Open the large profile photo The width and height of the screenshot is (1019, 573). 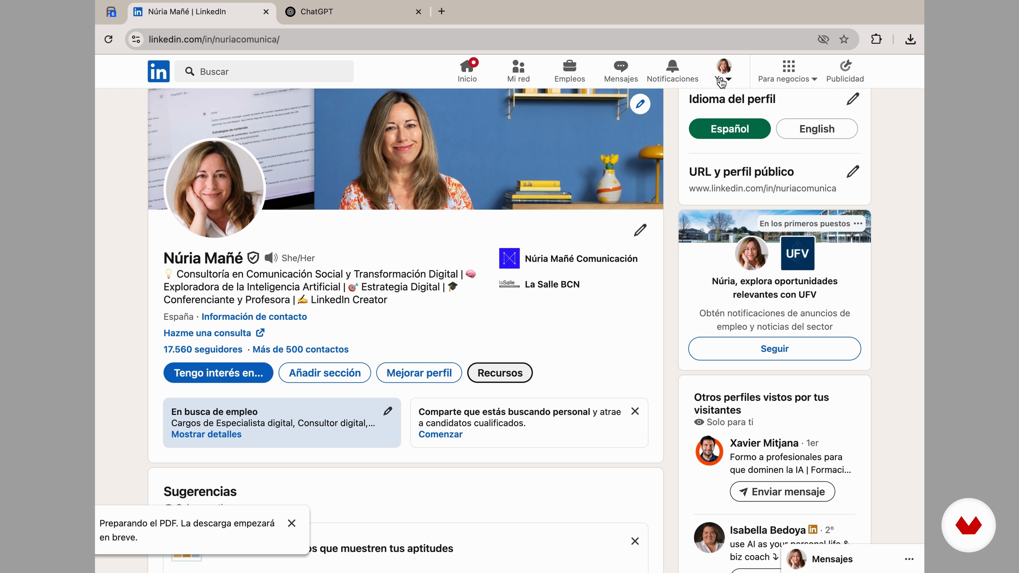click(215, 188)
